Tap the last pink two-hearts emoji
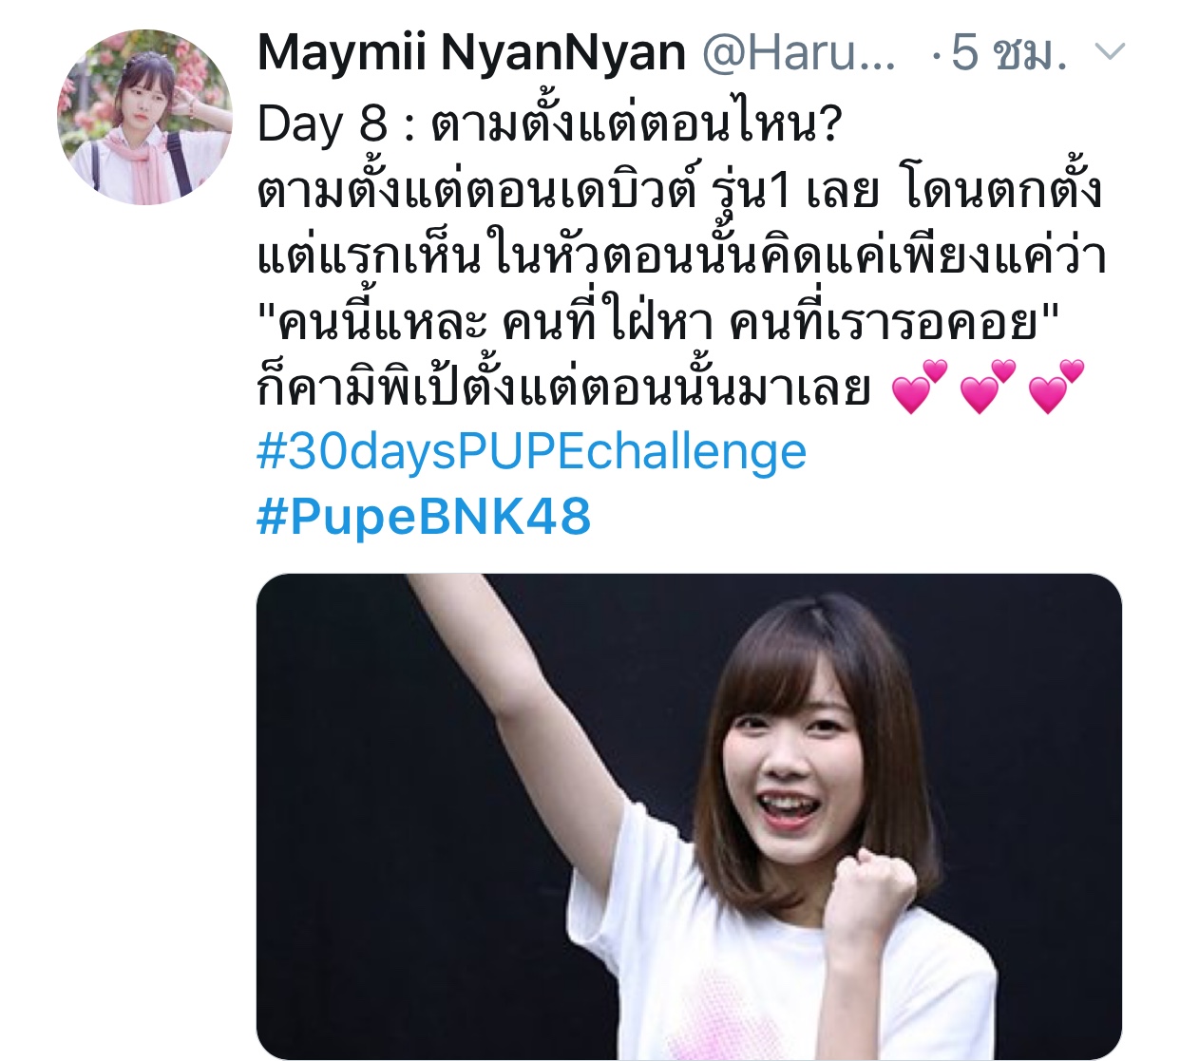Image resolution: width=1180 pixels, height=1061 pixels. [1056, 386]
